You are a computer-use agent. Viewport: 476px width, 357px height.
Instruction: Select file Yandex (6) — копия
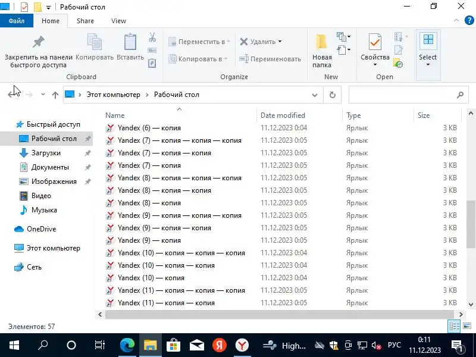pos(149,128)
